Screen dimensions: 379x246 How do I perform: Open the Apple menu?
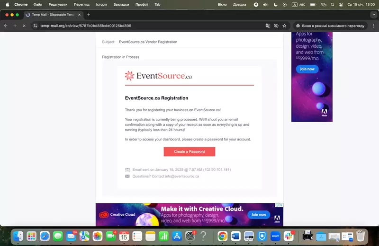(7, 4)
